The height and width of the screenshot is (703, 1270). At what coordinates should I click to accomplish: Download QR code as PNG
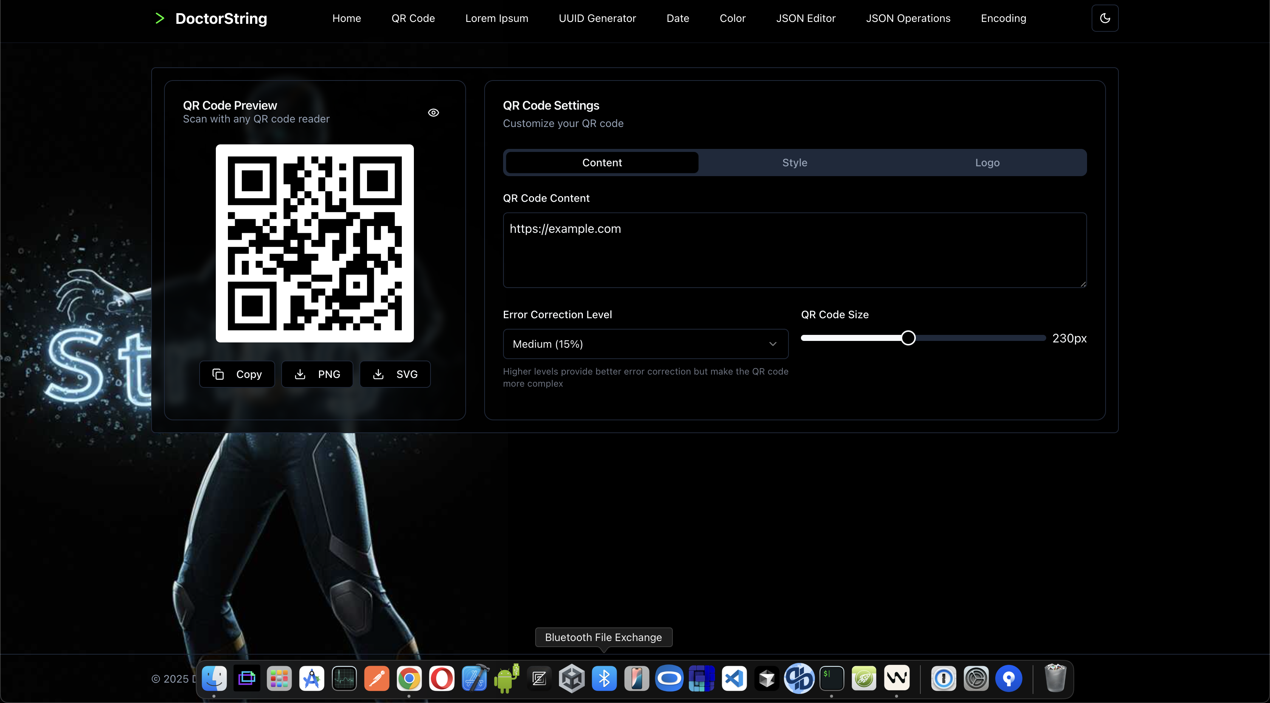coord(317,374)
